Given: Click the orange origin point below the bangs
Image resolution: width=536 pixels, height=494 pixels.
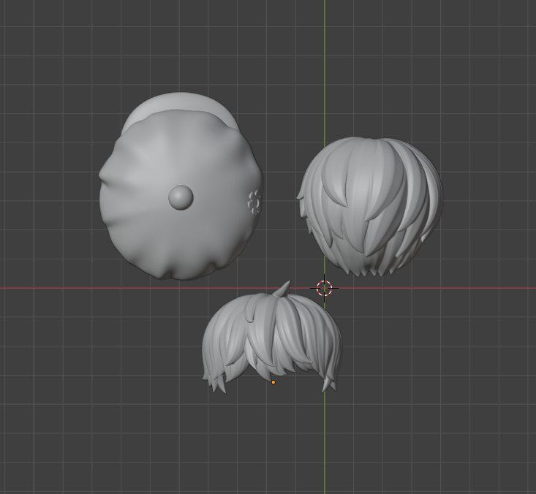Looking at the screenshot, I should pyautogui.click(x=273, y=381).
